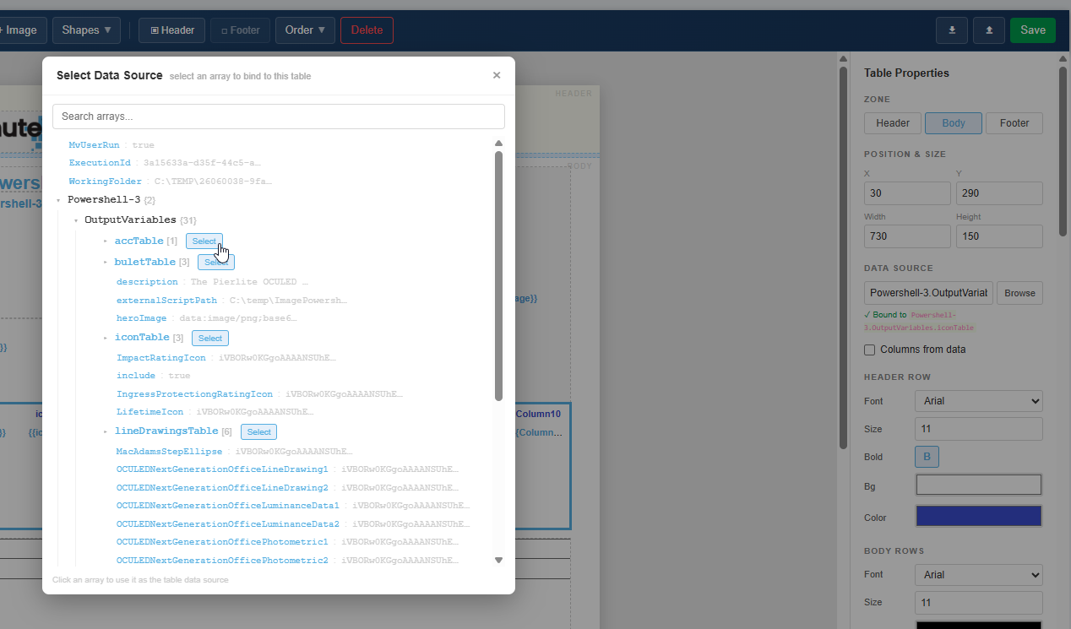The height and width of the screenshot is (629, 1071).
Task: Click body rows Size field
Action: pos(979,603)
